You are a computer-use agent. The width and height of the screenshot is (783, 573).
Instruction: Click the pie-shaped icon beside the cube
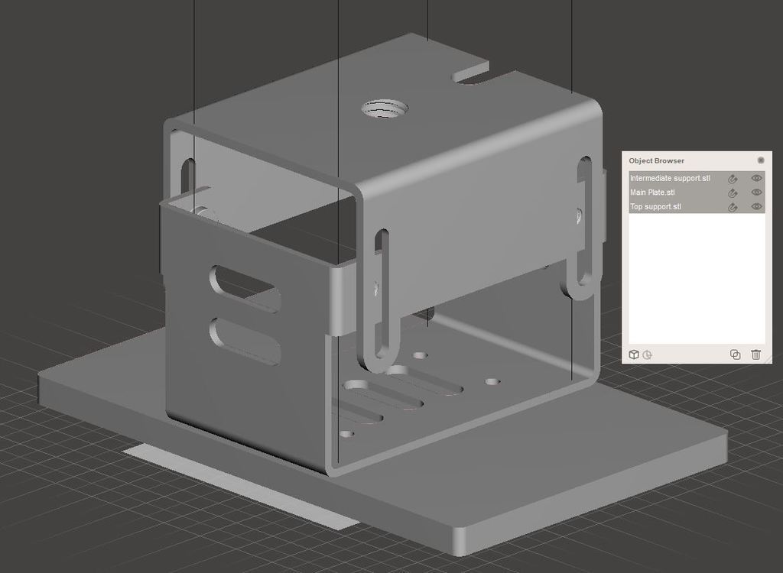[647, 355]
